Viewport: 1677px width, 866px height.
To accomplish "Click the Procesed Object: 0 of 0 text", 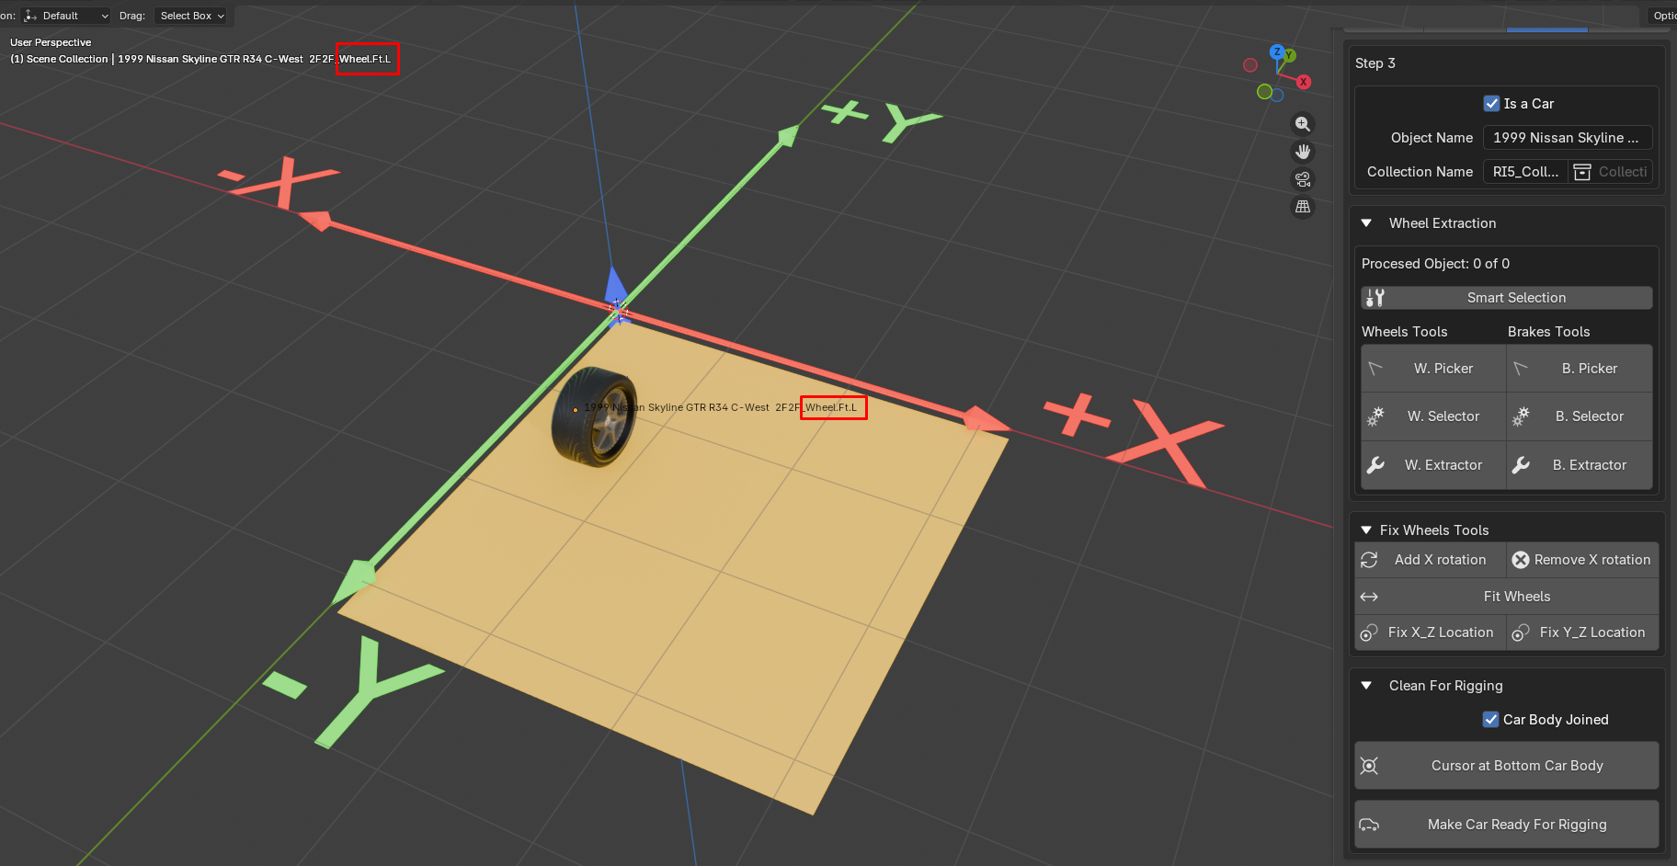I will [1435, 264].
